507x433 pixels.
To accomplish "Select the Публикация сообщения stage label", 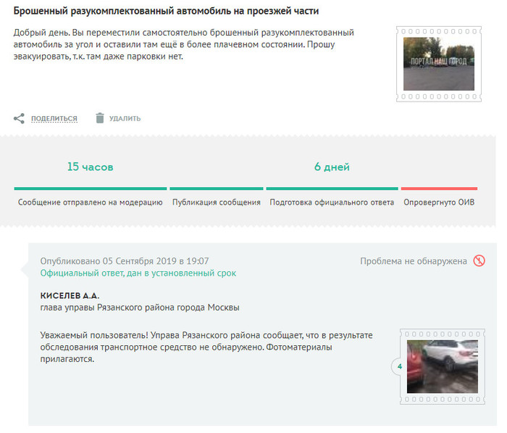I will pyautogui.click(x=217, y=202).
